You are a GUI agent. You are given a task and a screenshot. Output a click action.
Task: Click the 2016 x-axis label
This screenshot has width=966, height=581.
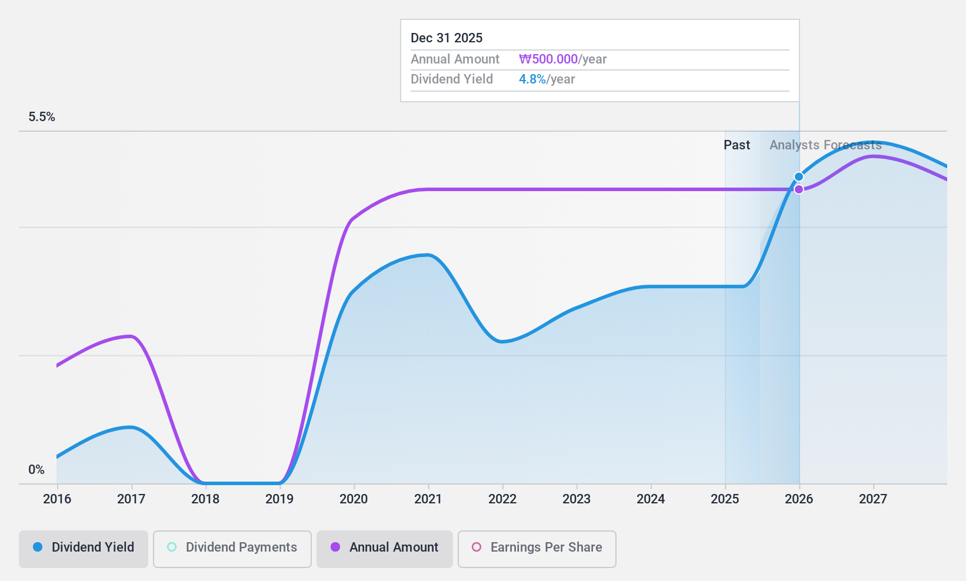[57, 499]
